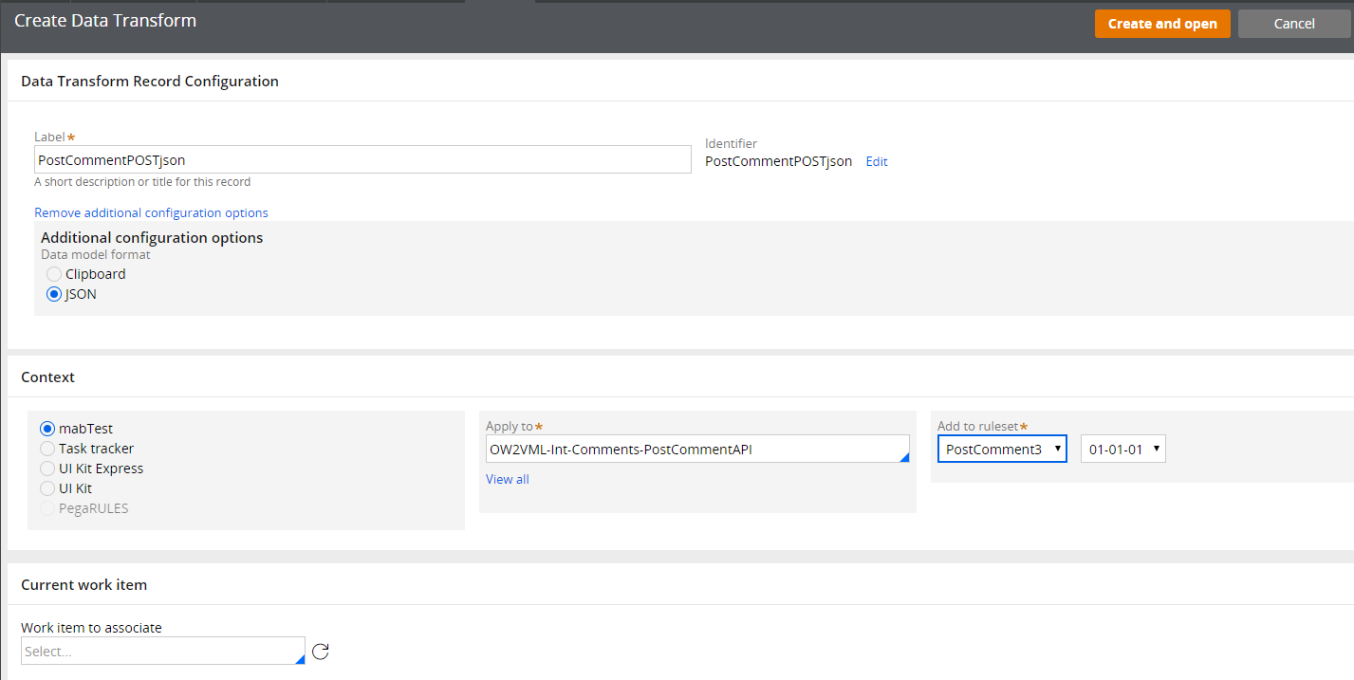Cancel the data transform creation
The height and width of the screenshot is (680, 1354).
[1294, 23]
